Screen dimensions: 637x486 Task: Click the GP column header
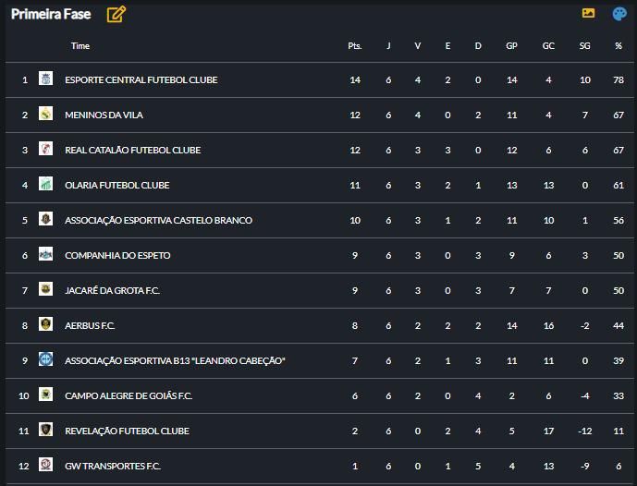click(511, 45)
